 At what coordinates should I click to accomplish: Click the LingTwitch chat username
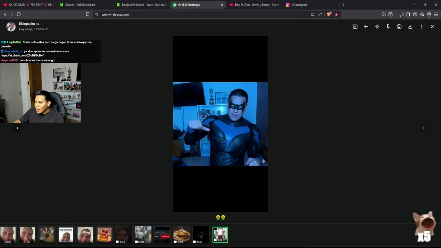14,42
